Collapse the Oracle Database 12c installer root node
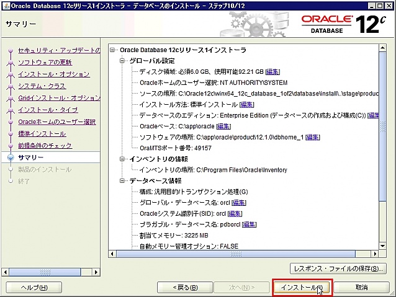The width and height of the screenshot is (396, 297). [112, 50]
